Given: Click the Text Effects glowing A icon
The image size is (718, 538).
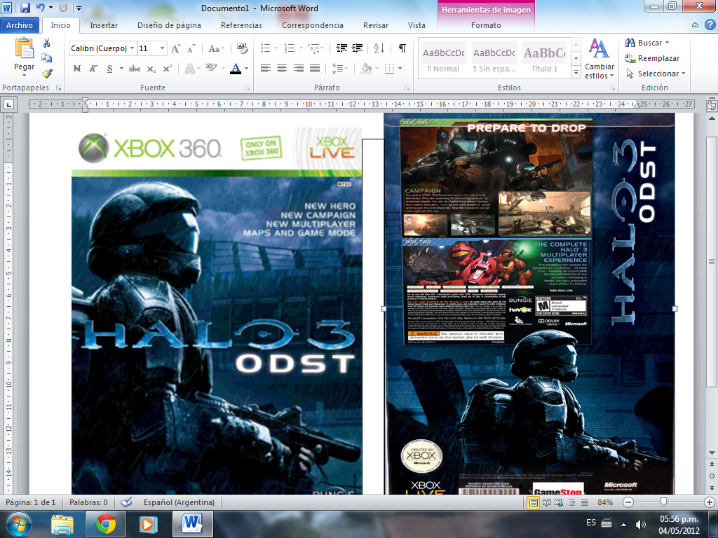Looking at the screenshot, I should click(x=189, y=69).
